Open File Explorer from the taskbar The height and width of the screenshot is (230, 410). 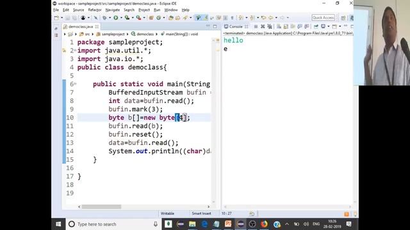192,224
